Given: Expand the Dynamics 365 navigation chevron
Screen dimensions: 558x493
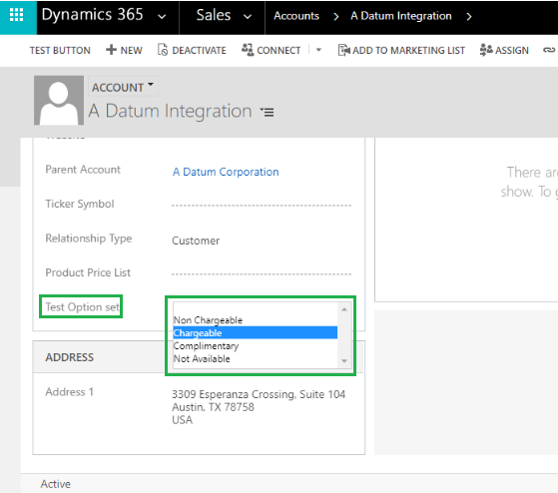Looking at the screenshot, I should coord(162,16).
